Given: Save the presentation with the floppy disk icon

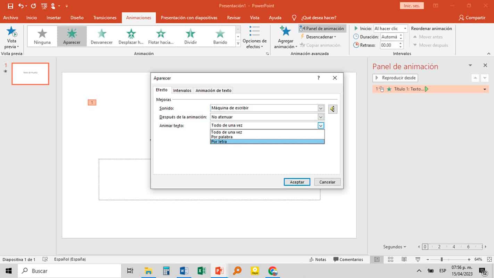Looking at the screenshot, I should click(x=10, y=6).
